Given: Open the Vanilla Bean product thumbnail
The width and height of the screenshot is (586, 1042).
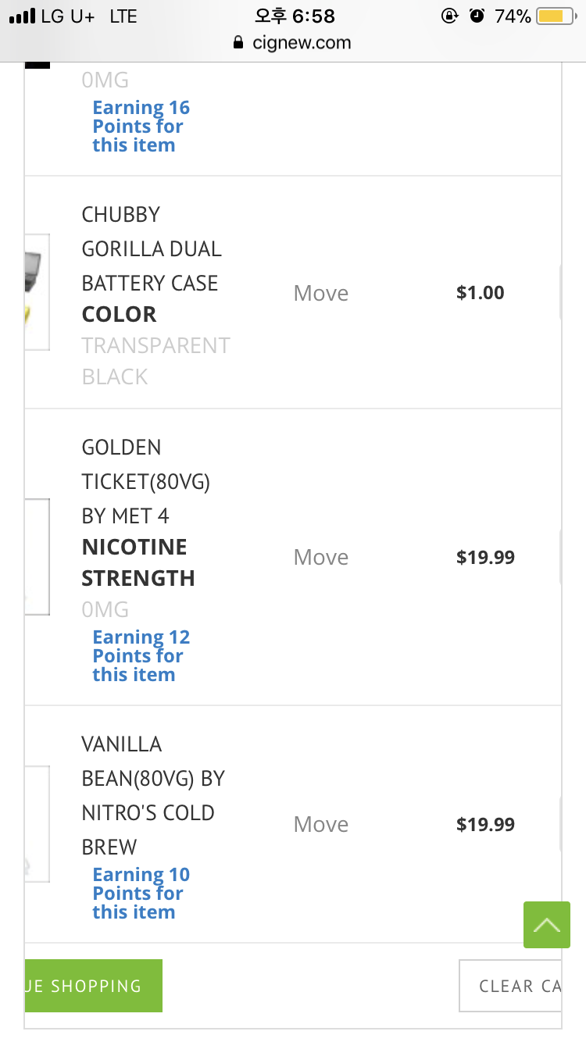Looking at the screenshot, I should point(37,824).
